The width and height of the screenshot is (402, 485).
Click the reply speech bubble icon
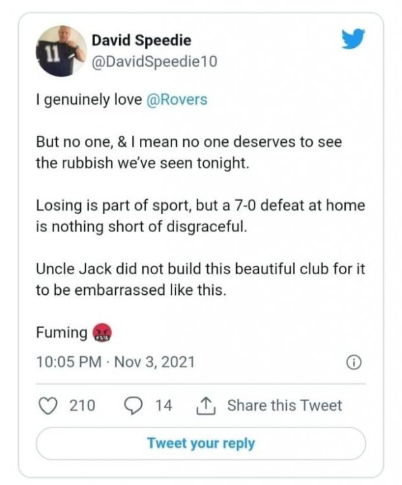(x=133, y=405)
